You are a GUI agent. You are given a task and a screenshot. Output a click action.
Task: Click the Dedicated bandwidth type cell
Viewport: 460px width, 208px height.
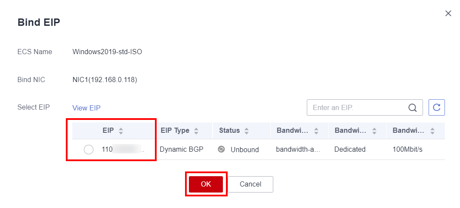click(350, 150)
